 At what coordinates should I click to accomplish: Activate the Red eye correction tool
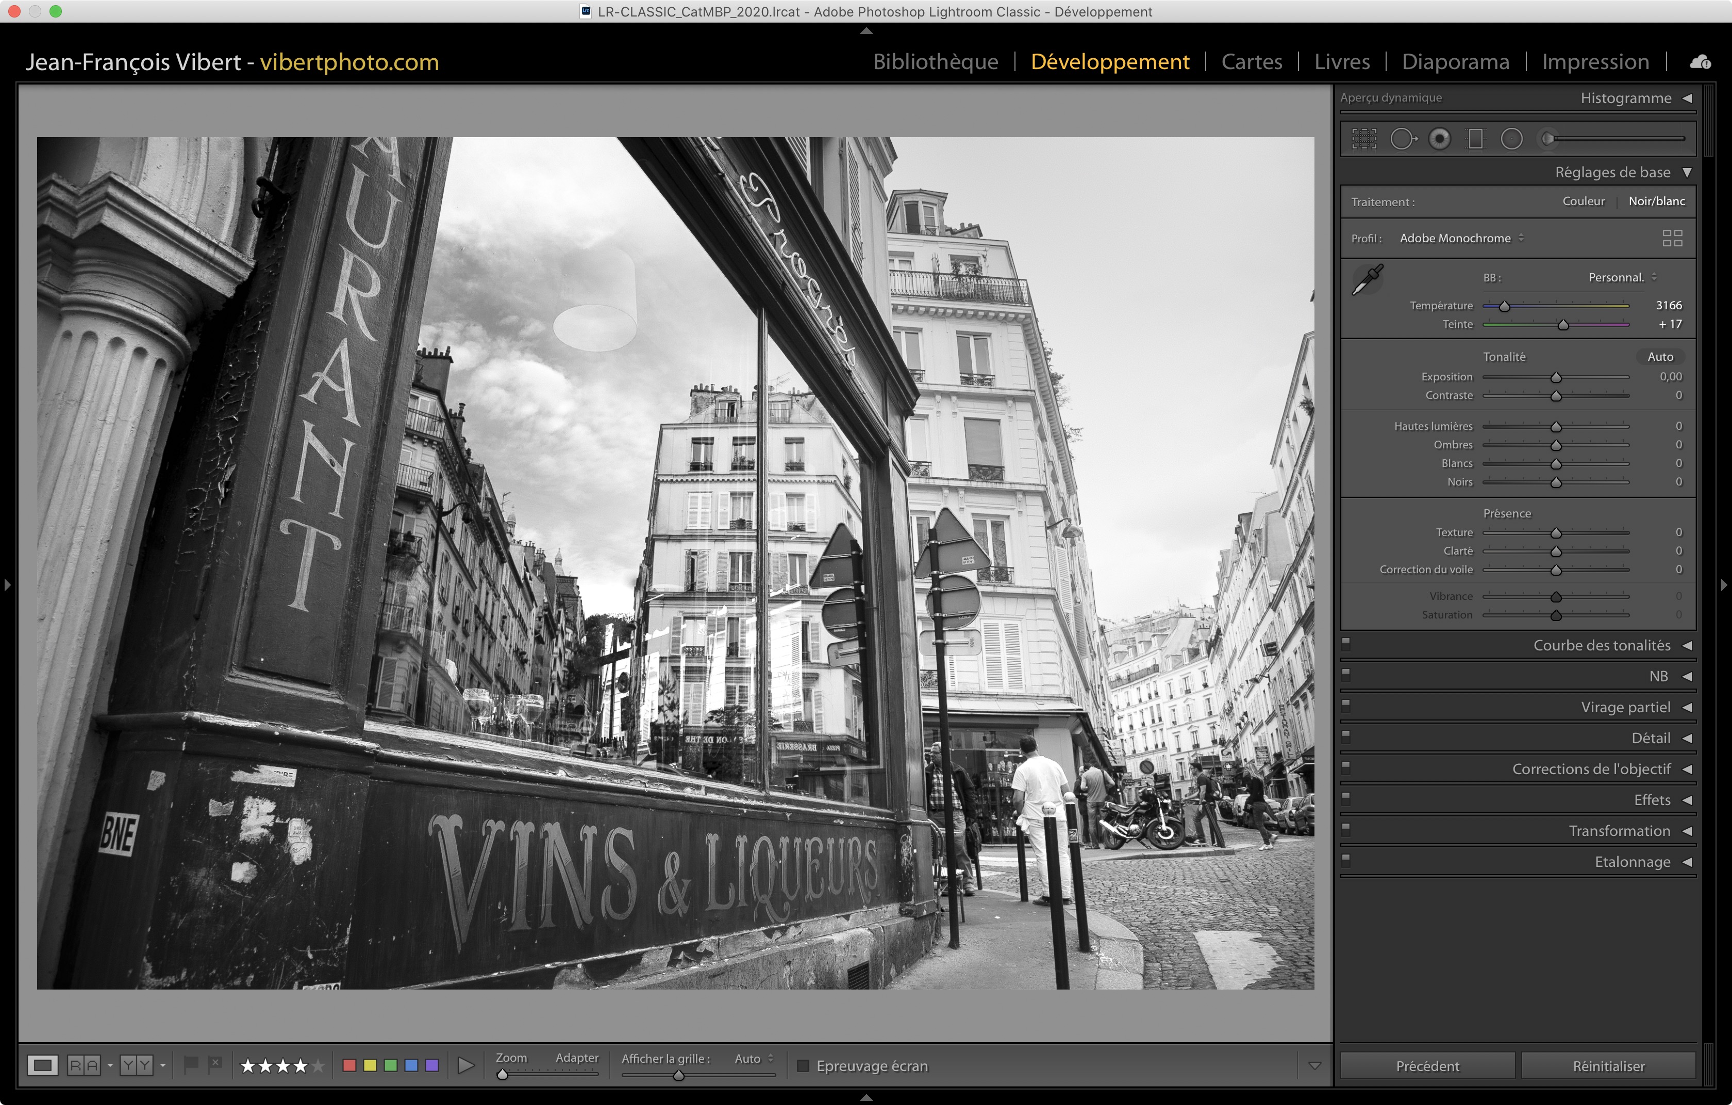(x=1439, y=139)
